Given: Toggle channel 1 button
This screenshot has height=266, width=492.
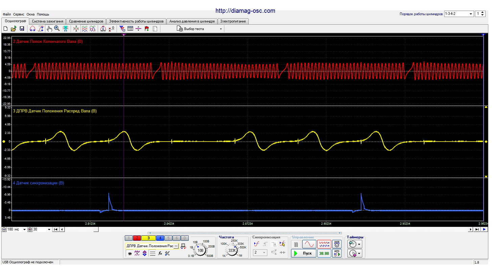Looking at the screenshot, I should point(128,238).
